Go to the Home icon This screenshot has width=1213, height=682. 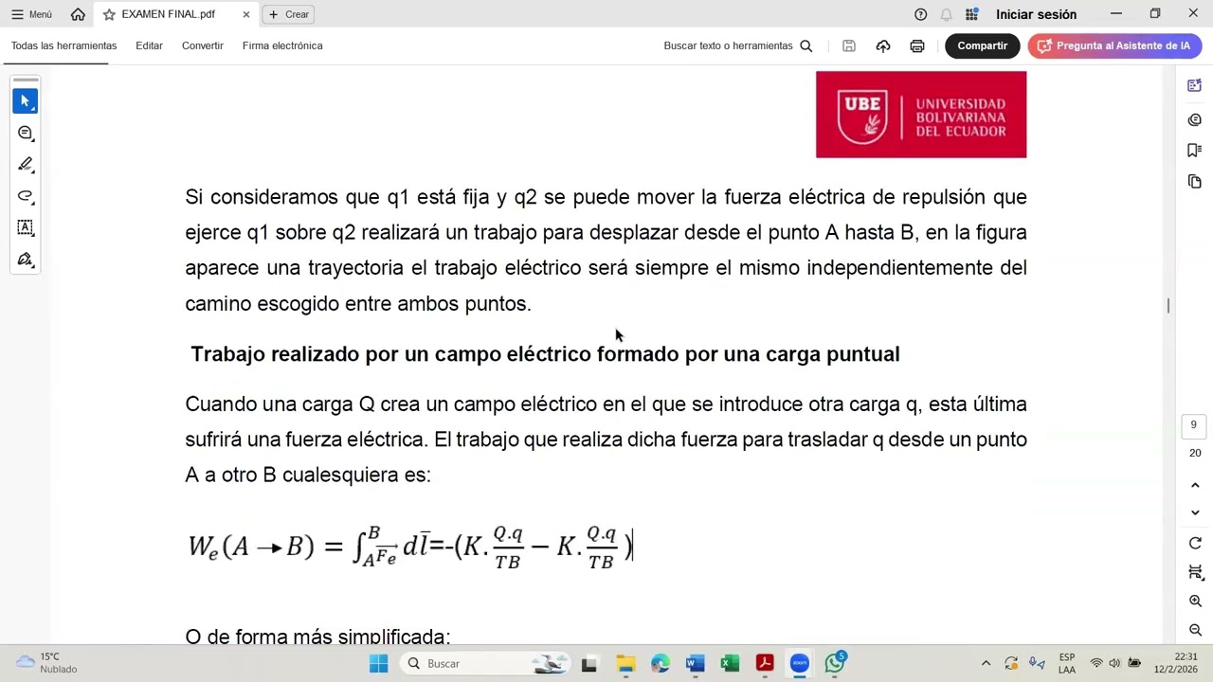pyautogui.click(x=78, y=14)
